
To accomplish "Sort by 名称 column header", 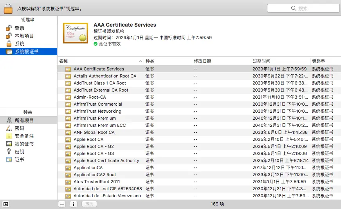I will (x=101, y=61).
